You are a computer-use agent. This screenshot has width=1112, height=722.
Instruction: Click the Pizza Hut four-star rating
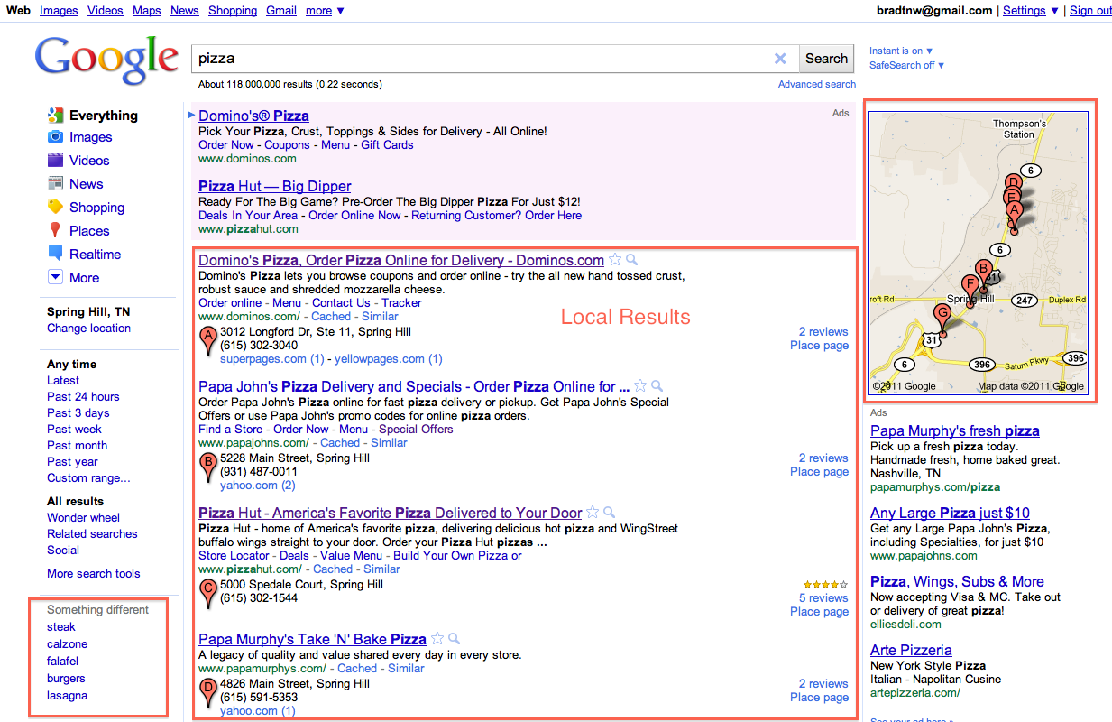(x=824, y=585)
